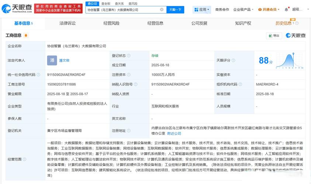Click the score distribution chart
The image size is (311, 184).
(289, 60)
